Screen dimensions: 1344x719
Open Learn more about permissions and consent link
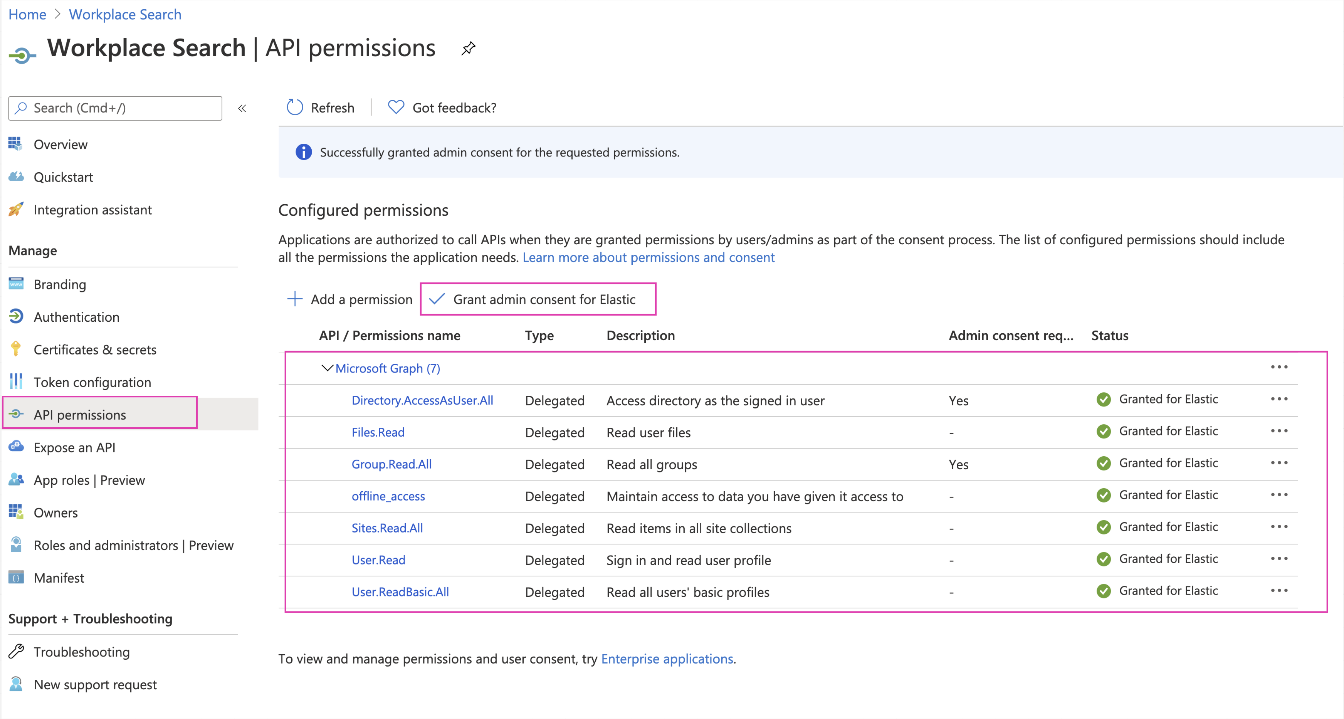pyautogui.click(x=648, y=258)
